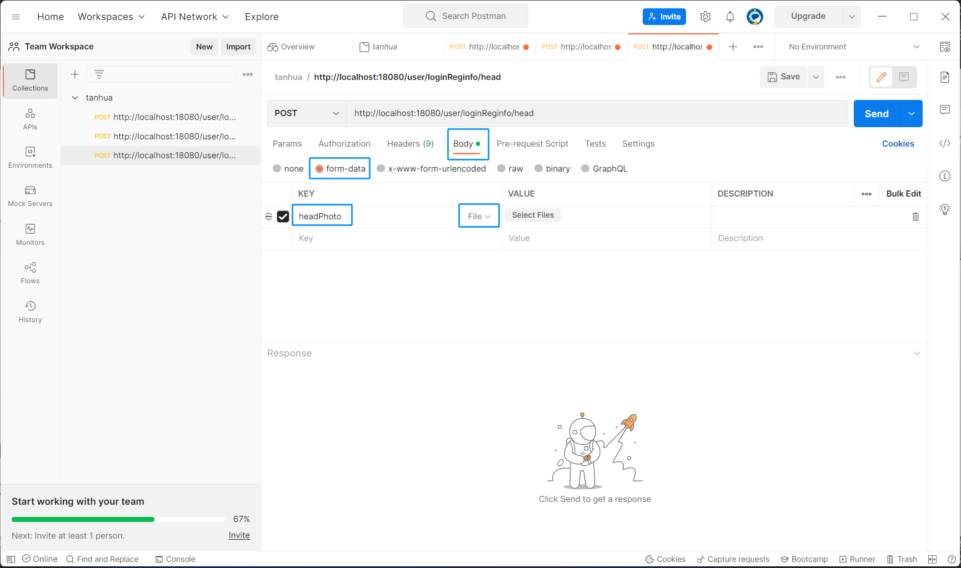This screenshot has width=961, height=568.
Task: Change the POST method dropdown
Action: pyautogui.click(x=307, y=113)
